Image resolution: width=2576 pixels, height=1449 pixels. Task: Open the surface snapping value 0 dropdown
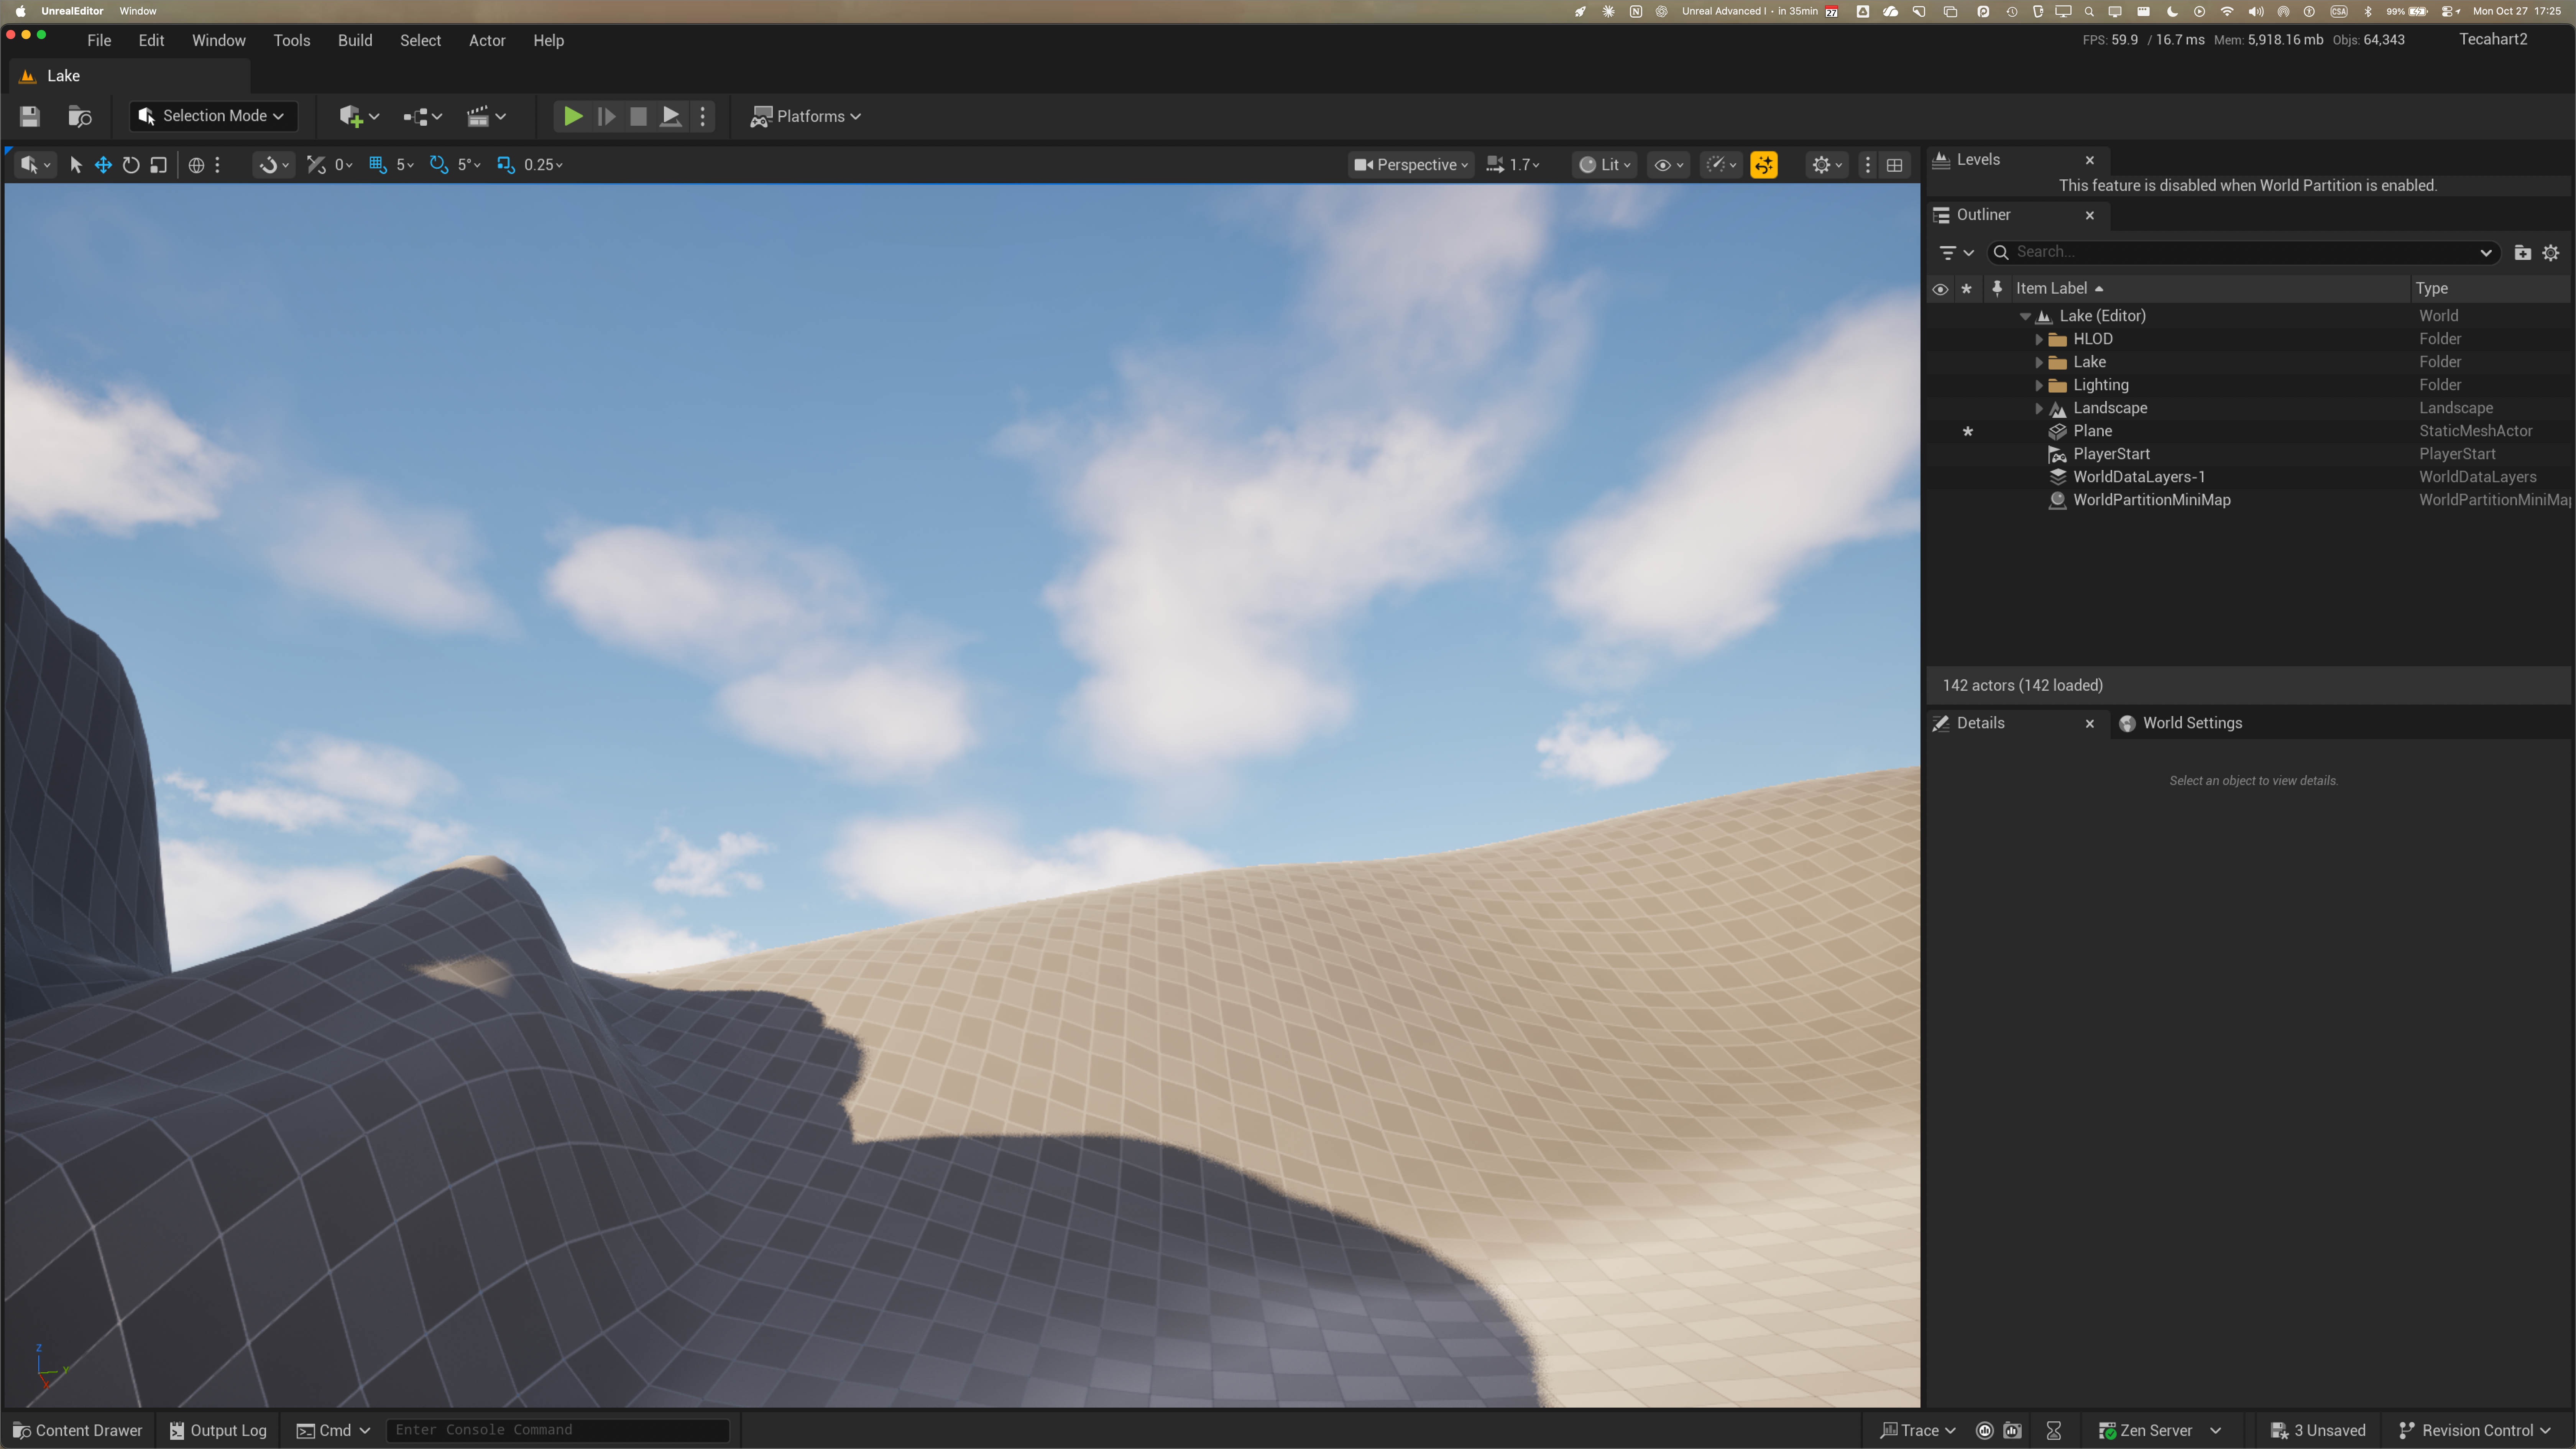[x=343, y=165]
